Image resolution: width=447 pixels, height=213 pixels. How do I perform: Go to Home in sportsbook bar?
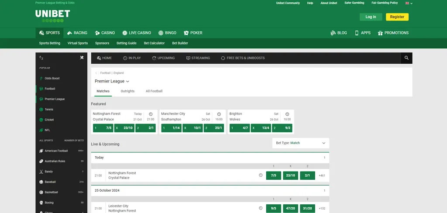tap(104, 58)
